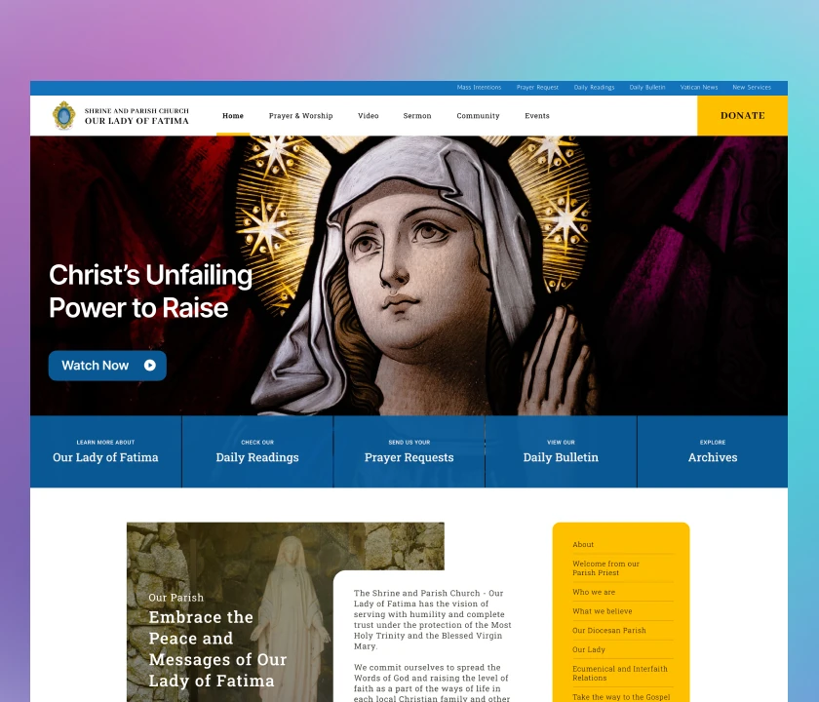Select Send Us Your Prayer Requests tile
The width and height of the screenshot is (819, 702).
coord(409,451)
